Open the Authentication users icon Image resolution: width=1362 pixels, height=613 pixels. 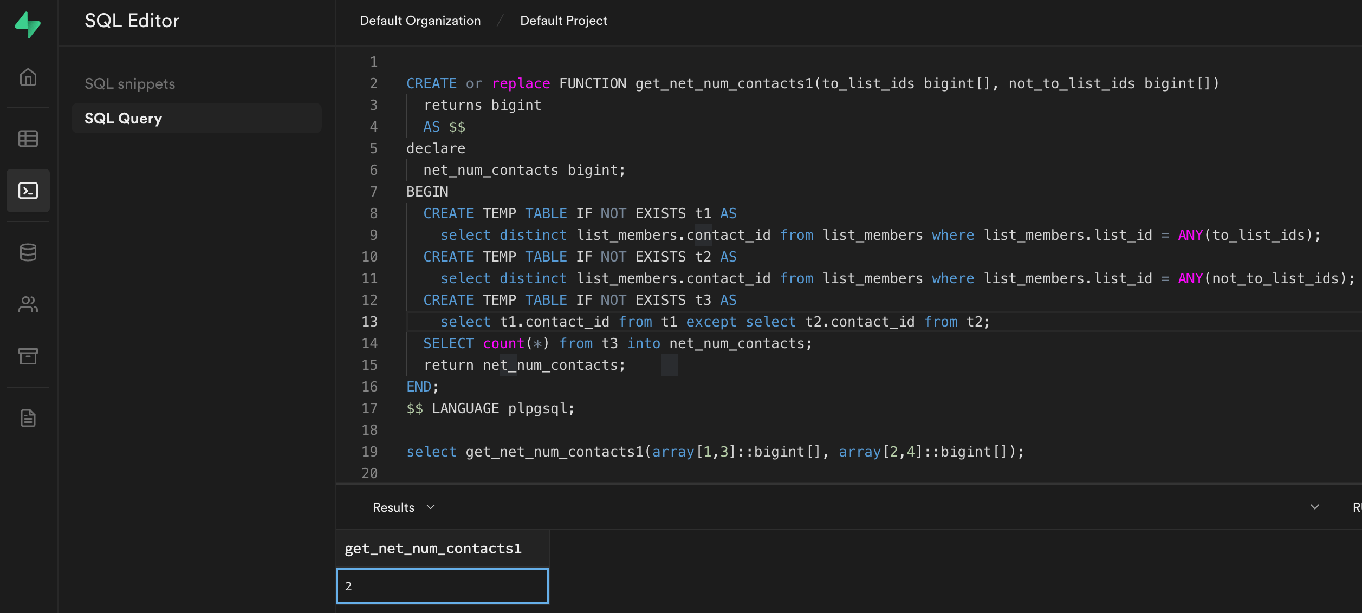pos(28,304)
